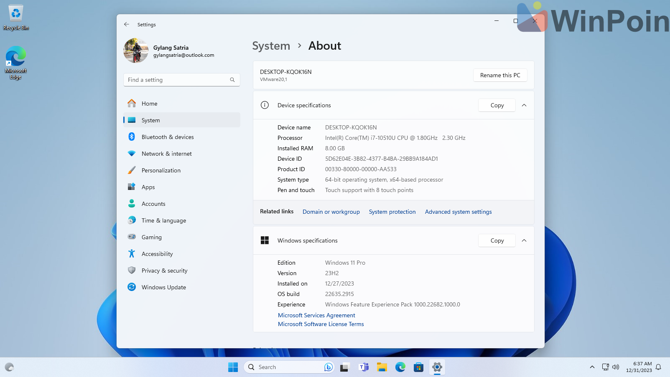Viewport: 670px width, 377px height.
Task: Select Home in the settings sidebar
Action: pos(149,104)
